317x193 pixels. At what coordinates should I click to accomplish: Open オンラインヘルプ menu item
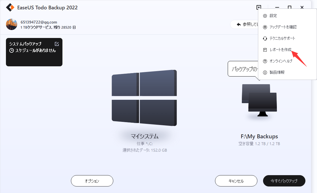click(288, 61)
